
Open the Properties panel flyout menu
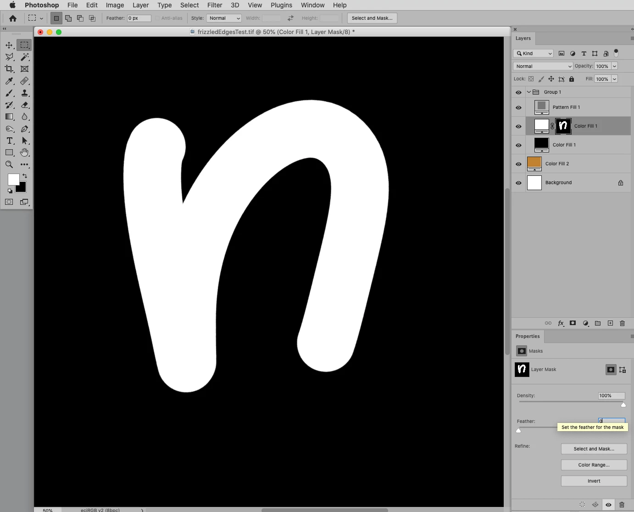click(632, 337)
